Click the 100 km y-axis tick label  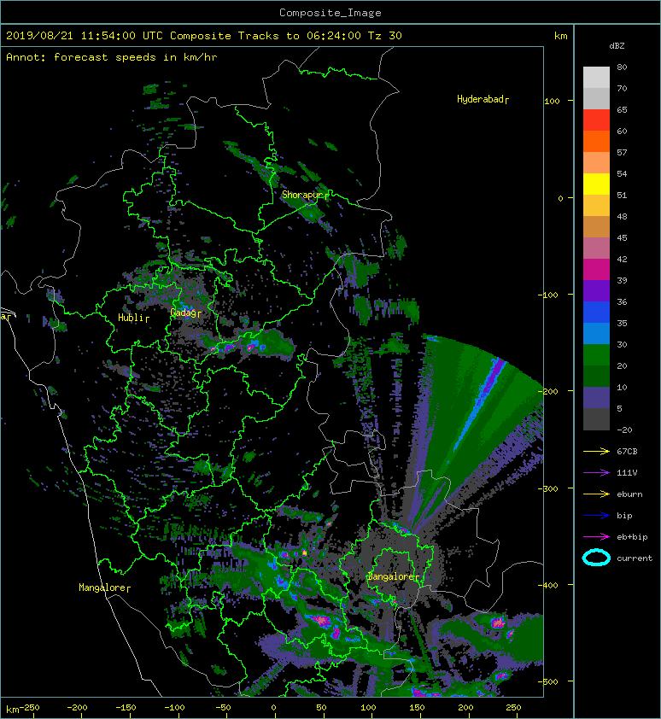tap(552, 102)
